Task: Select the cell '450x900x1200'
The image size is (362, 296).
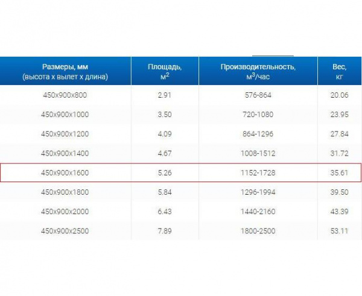Action: coord(65,134)
